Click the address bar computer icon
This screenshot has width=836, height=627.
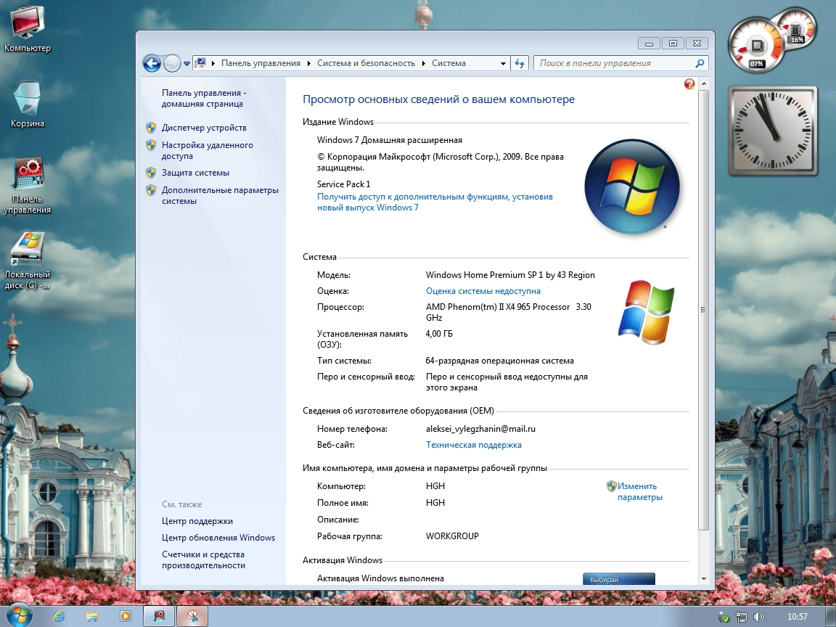pyautogui.click(x=200, y=63)
